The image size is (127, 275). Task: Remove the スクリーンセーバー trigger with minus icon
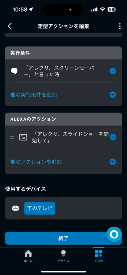click(113, 71)
